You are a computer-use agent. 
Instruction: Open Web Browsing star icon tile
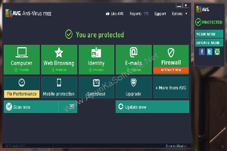pos(59,52)
